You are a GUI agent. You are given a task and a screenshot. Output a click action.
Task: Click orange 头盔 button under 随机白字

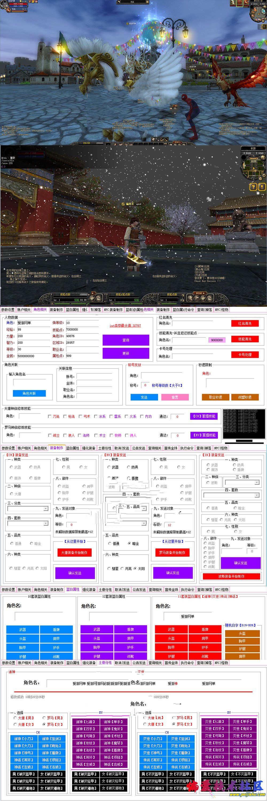242,633
